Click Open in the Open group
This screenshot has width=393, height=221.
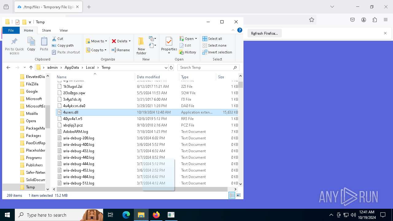click(187, 39)
